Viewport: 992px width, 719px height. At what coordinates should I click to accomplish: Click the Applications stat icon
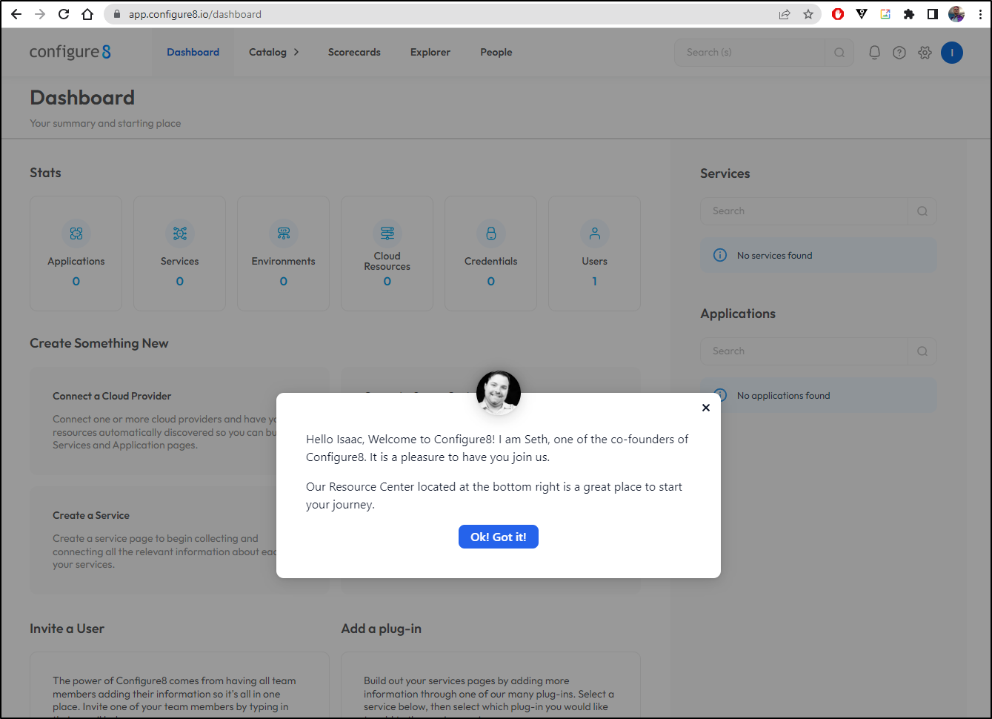coord(76,233)
